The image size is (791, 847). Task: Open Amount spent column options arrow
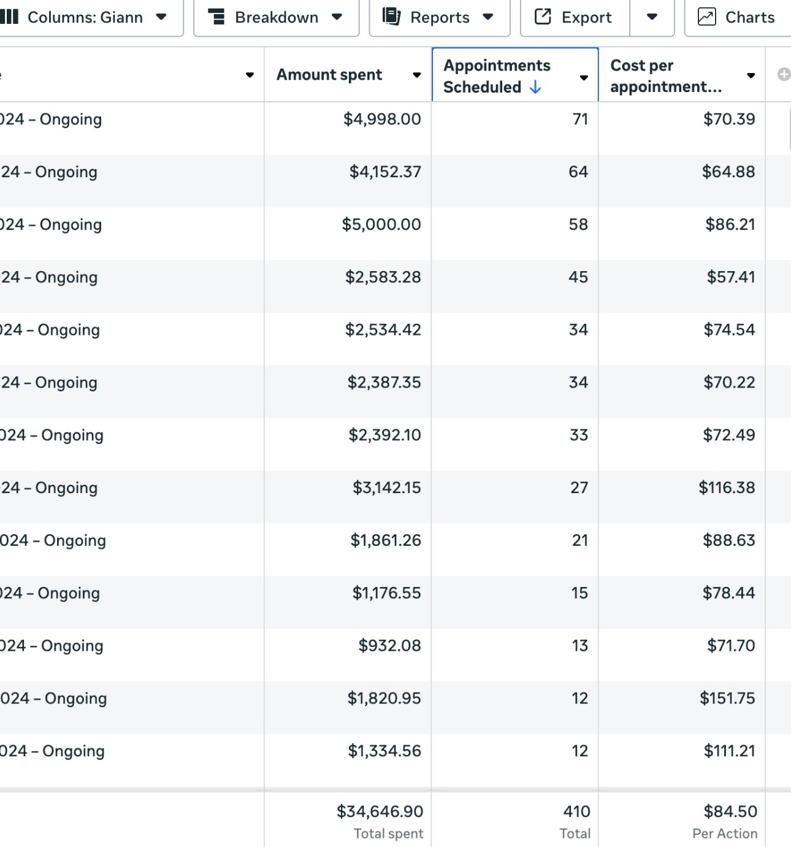pos(417,75)
